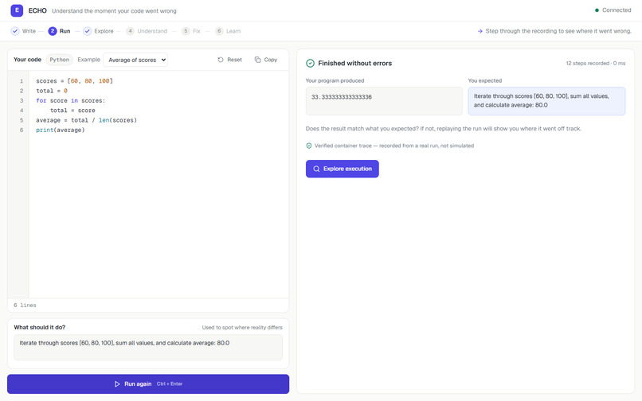The height and width of the screenshot is (401, 642).
Task: Click the You expected description box
Action: point(546,101)
